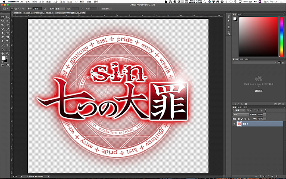Open the layer filter kind dropdown

point(239,111)
